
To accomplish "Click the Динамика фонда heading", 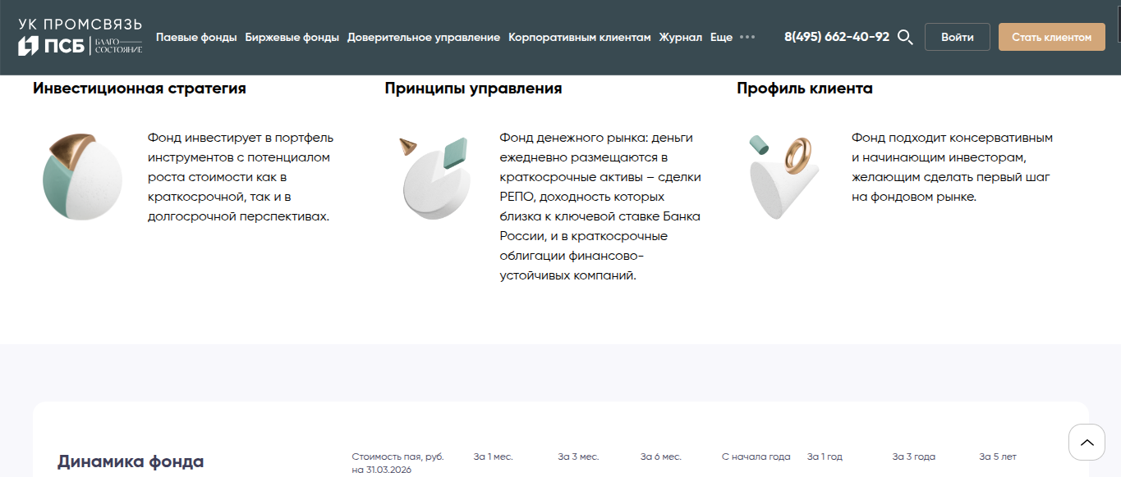I will point(131,461).
